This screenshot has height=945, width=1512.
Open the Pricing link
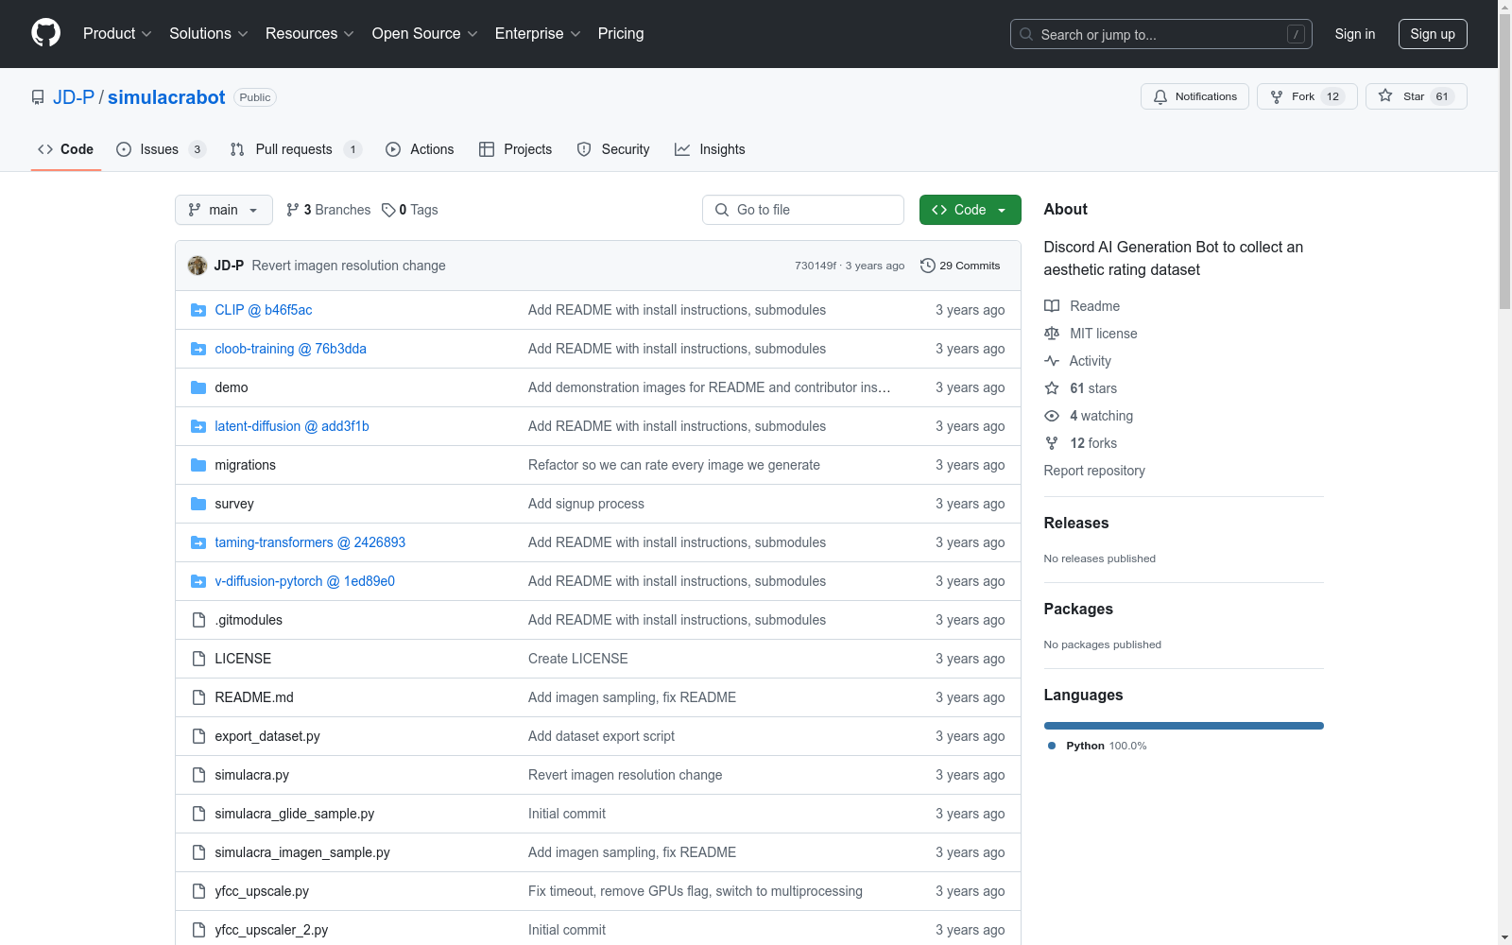point(621,33)
